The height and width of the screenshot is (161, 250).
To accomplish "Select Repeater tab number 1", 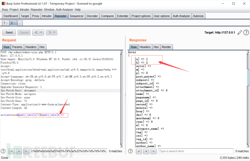I will (x=5, y=23).
